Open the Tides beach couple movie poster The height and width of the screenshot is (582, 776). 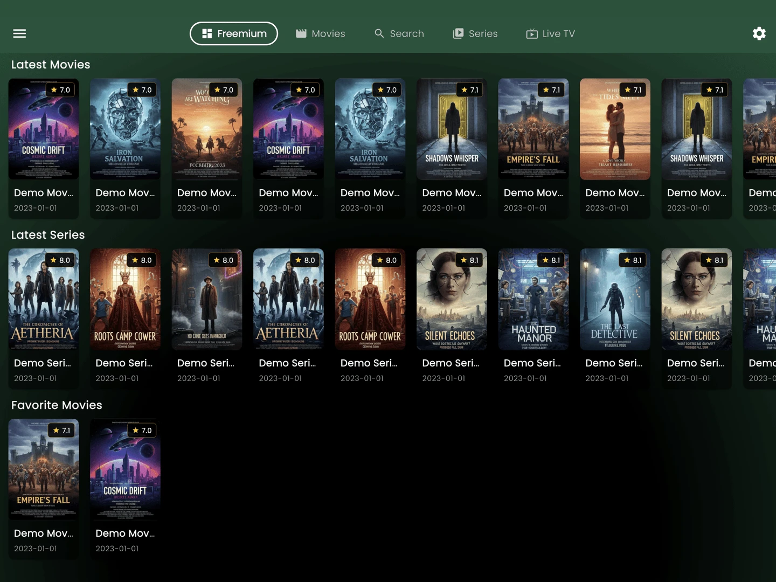(x=615, y=129)
